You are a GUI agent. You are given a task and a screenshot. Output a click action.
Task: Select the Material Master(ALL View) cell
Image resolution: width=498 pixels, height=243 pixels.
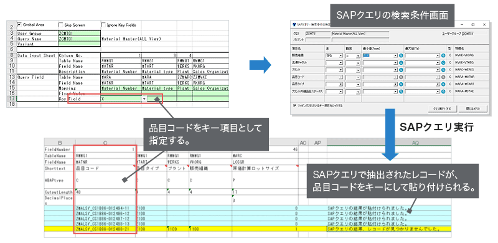131,39
